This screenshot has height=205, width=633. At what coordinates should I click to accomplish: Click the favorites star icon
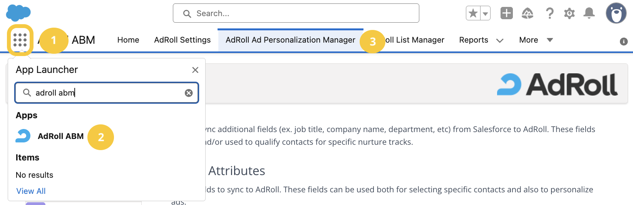(x=473, y=13)
